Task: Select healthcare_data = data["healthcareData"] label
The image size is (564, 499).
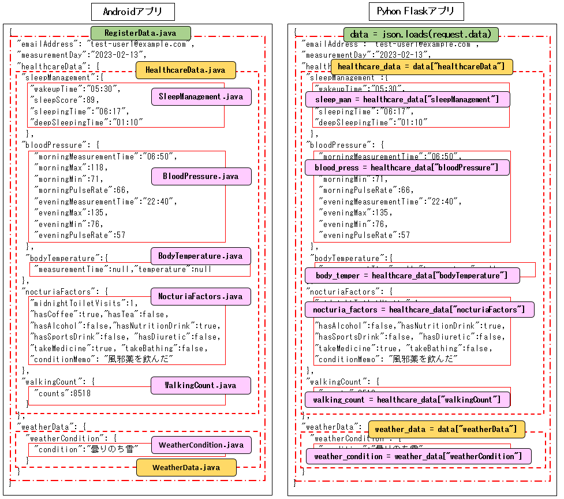Action: [x=421, y=67]
